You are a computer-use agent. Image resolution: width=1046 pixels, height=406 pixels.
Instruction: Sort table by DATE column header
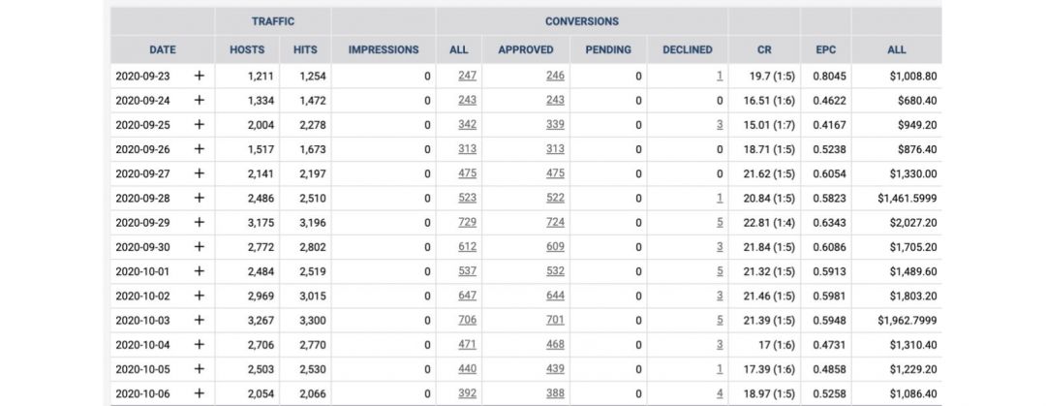tap(163, 49)
